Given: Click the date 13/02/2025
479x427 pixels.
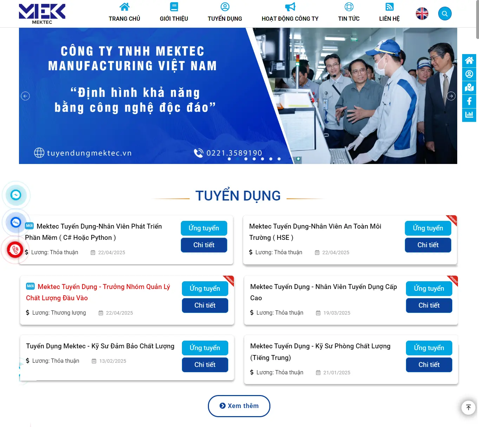Looking at the screenshot, I should [113, 361].
